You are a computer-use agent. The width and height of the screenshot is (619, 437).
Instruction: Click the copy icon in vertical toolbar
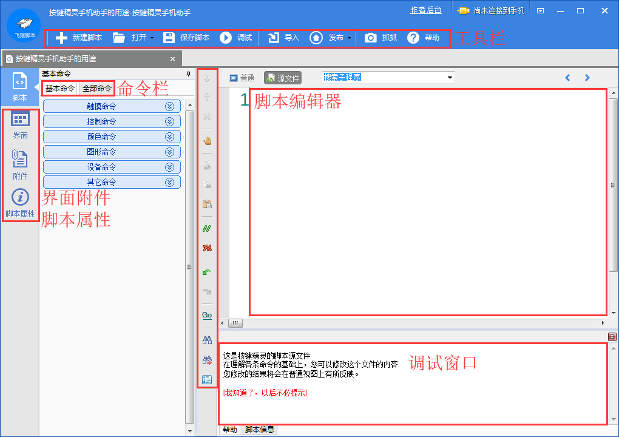click(207, 185)
